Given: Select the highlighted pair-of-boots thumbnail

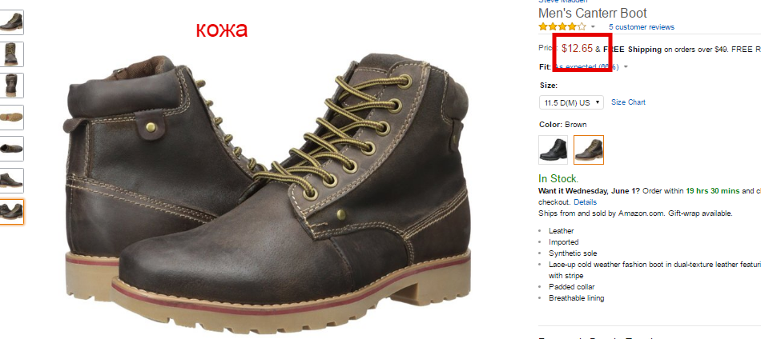Looking at the screenshot, I should [12, 212].
